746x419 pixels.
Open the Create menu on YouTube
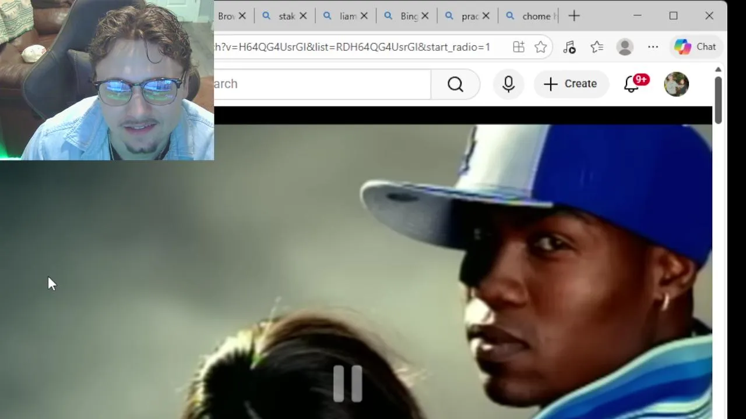pos(571,84)
